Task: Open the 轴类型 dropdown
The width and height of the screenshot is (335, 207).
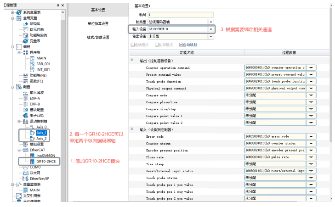Action: pos(211,22)
